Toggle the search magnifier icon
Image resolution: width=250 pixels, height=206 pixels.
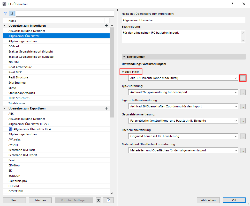(x=12, y=13)
